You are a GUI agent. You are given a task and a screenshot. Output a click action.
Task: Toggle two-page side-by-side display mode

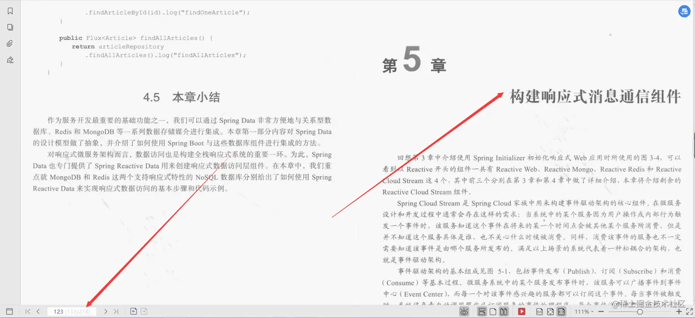pos(504,311)
